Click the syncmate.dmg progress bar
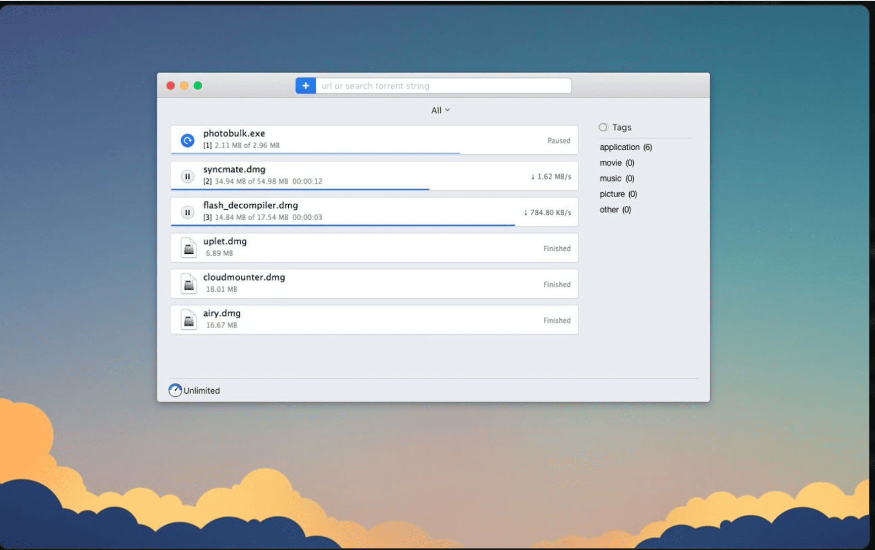Image resolution: width=875 pixels, height=550 pixels. [300, 189]
